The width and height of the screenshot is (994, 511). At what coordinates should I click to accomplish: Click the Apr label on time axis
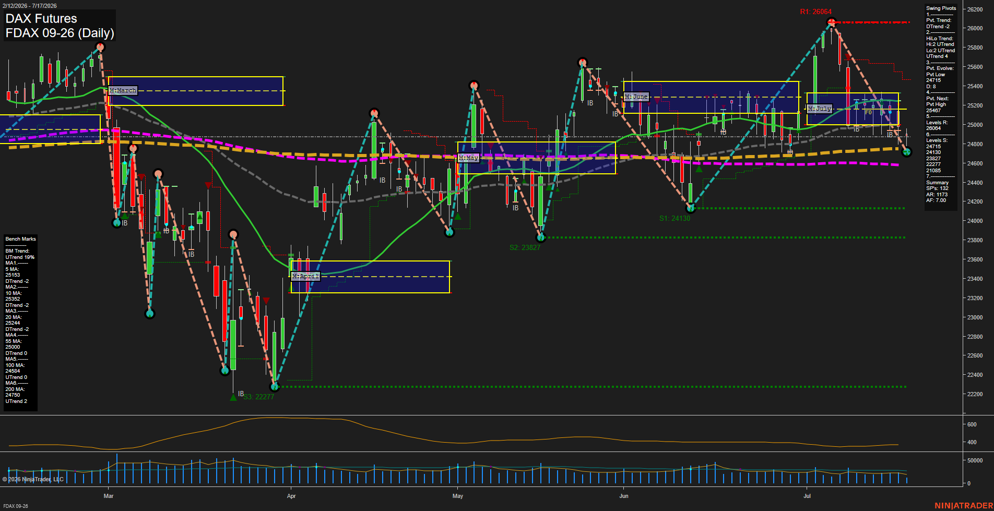click(291, 496)
